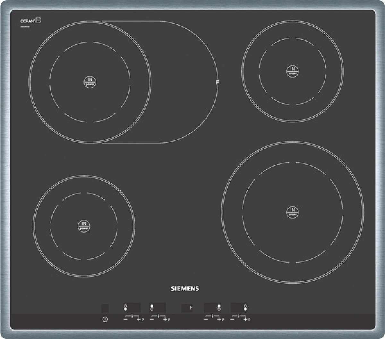The image size is (385, 339).
Task: Tap the F mark on extended zone
Action: pos(218,82)
